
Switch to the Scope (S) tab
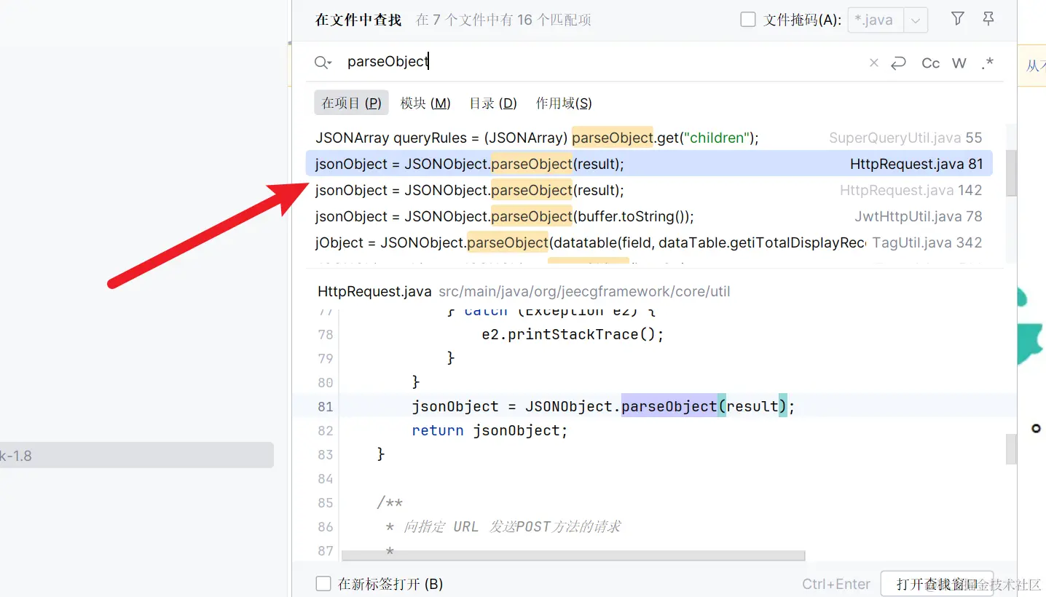pos(564,103)
